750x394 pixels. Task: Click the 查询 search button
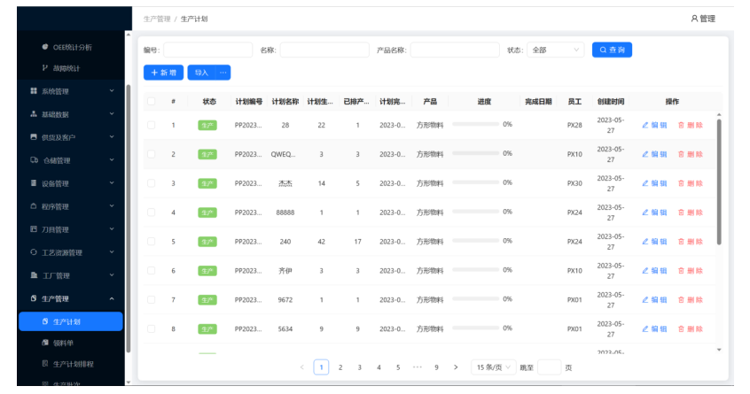tap(612, 50)
